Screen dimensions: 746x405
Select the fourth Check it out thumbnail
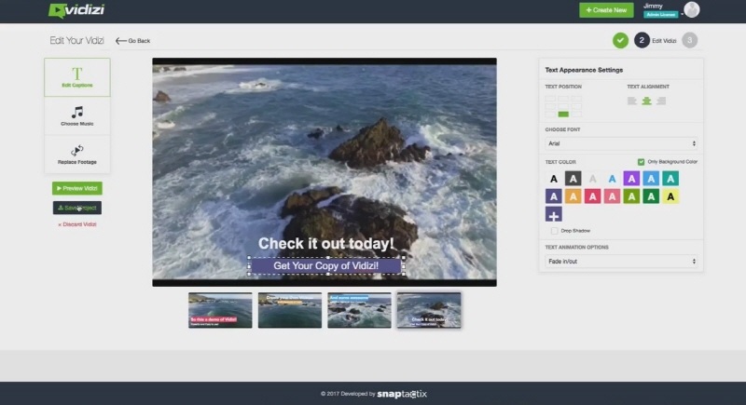click(429, 310)
